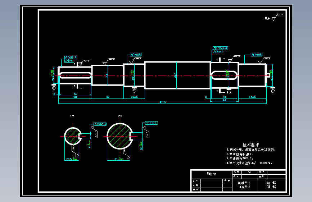Select the 课程设计 title block text

click(x=244, y=187)
